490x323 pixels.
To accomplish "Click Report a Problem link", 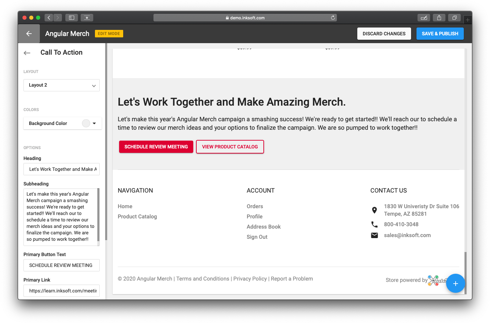I will tap(292, 279).
